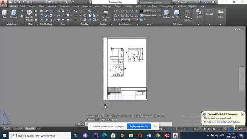Click the Windows taskbar search box
The image size is (247, 139).
pos(40,136)
